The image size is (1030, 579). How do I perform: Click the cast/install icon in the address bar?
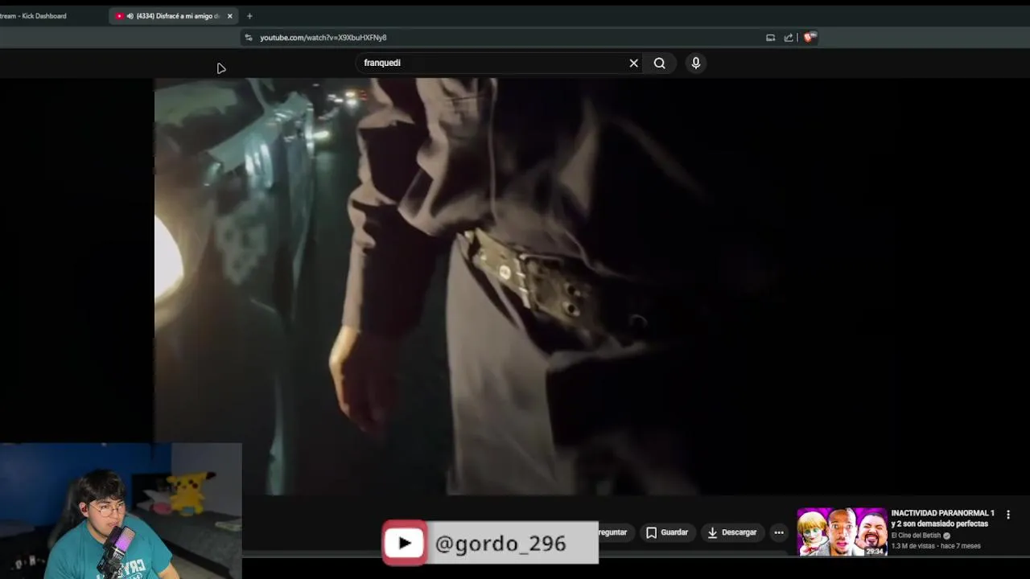[770, 38]
